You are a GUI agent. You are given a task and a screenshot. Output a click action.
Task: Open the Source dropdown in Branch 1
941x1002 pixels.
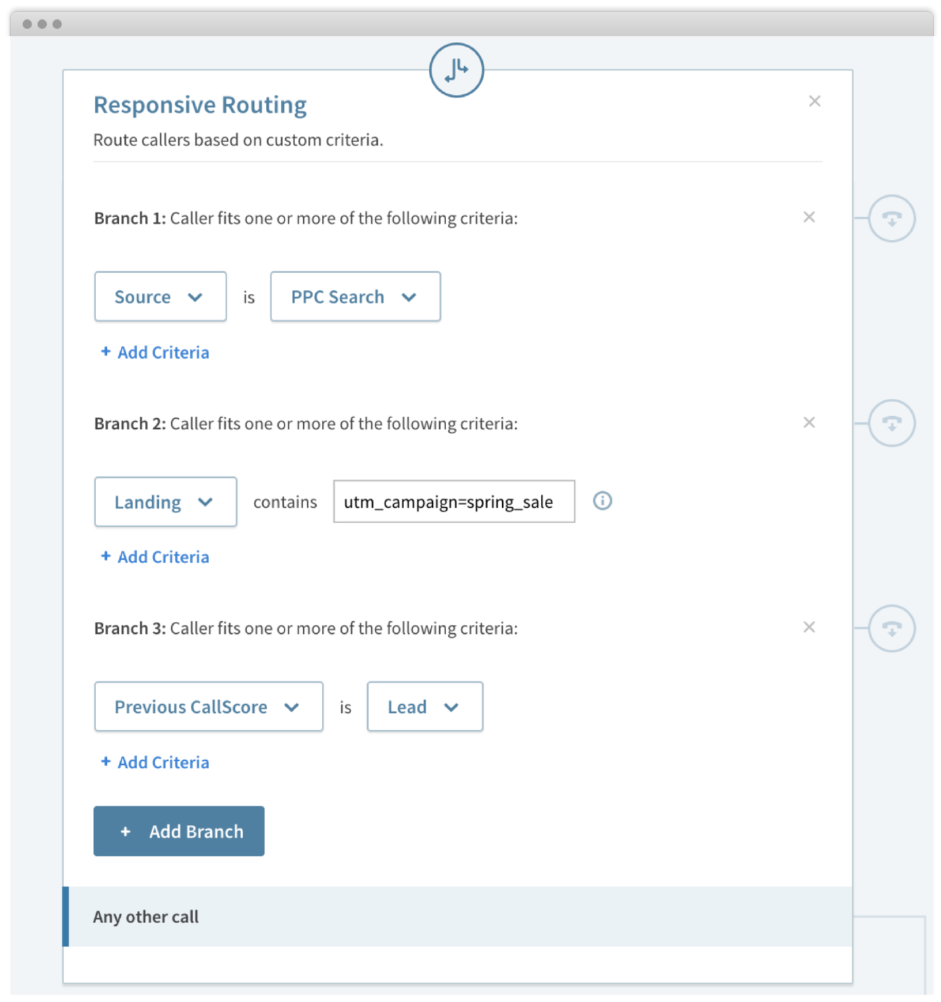[160, 297]
